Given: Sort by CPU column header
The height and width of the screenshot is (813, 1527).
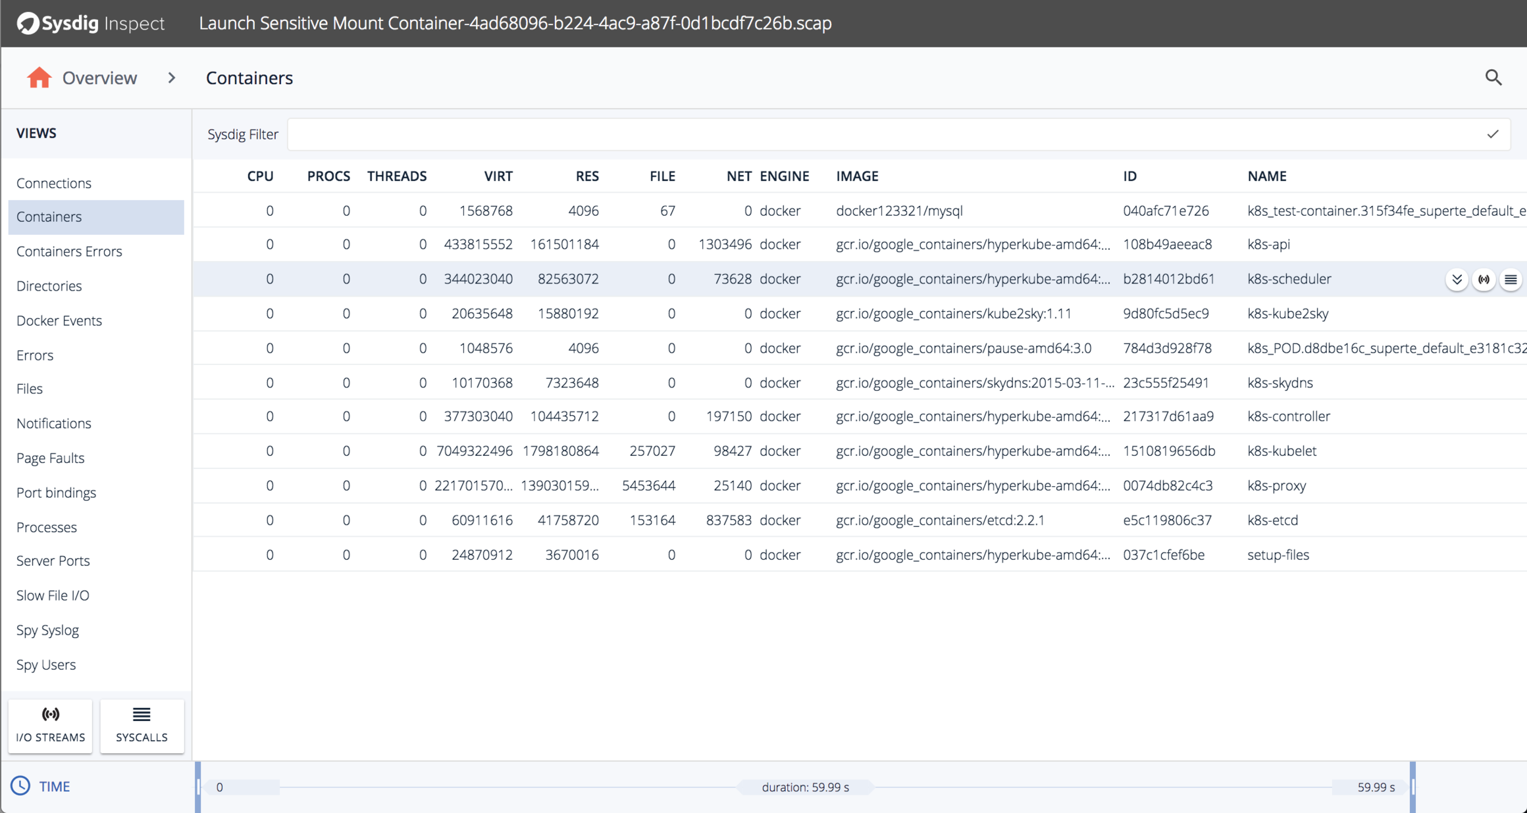Looking at the screenshot, I should point(260,176).
